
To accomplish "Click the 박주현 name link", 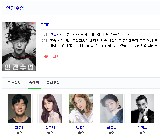I will click(81, 128).
